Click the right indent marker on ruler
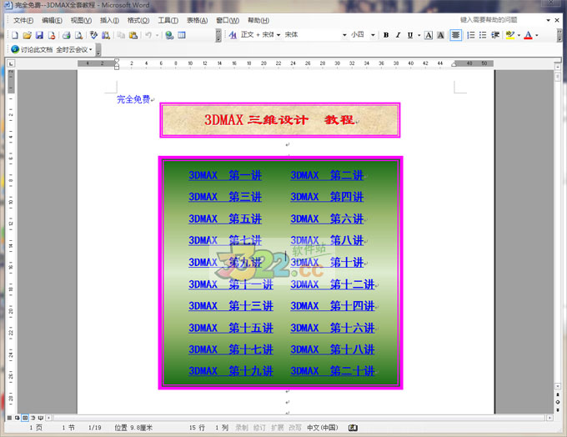567x437 pixels. click(454, 64)
